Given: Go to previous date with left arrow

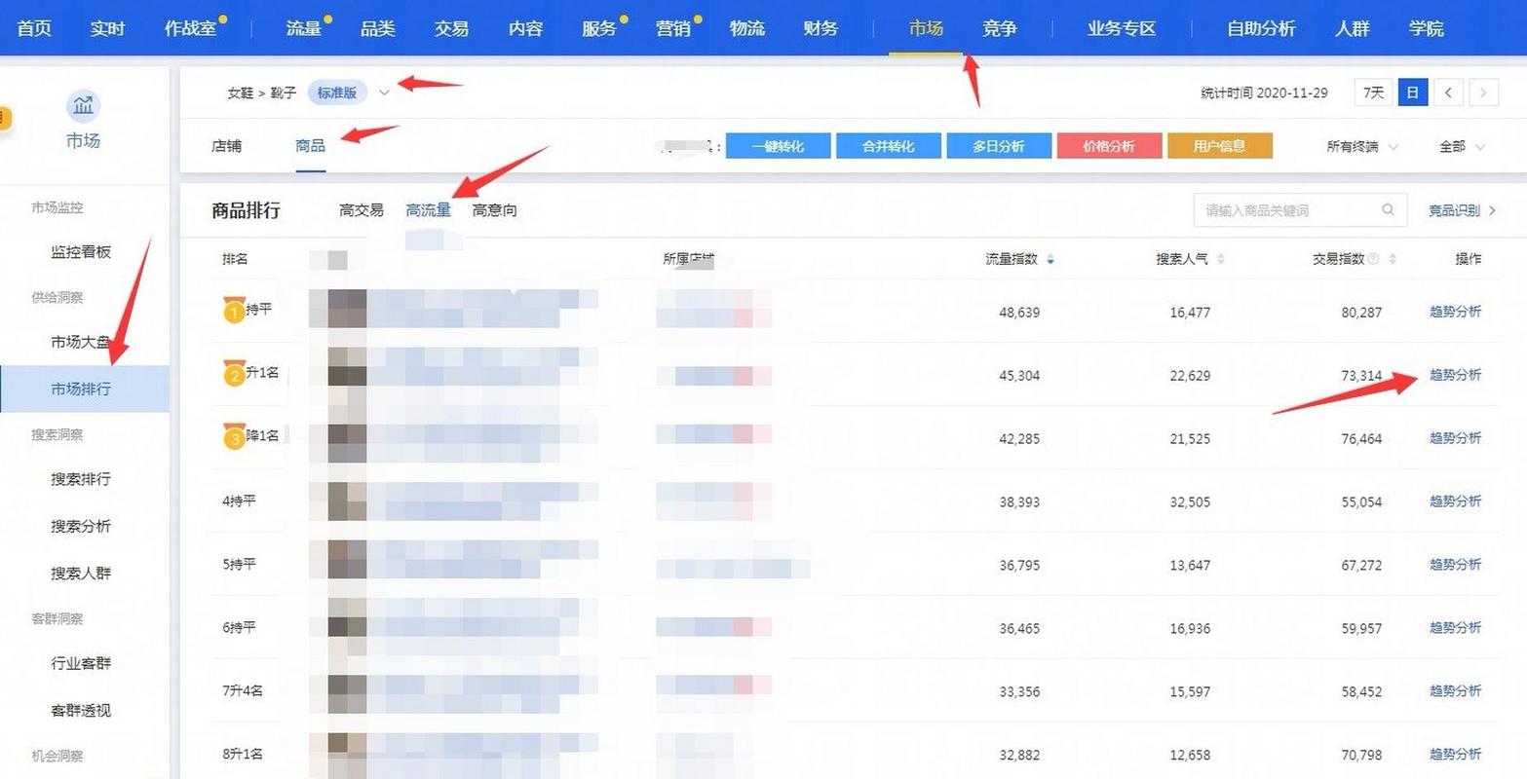Looking at the screenshot, I should point(1448,93).
